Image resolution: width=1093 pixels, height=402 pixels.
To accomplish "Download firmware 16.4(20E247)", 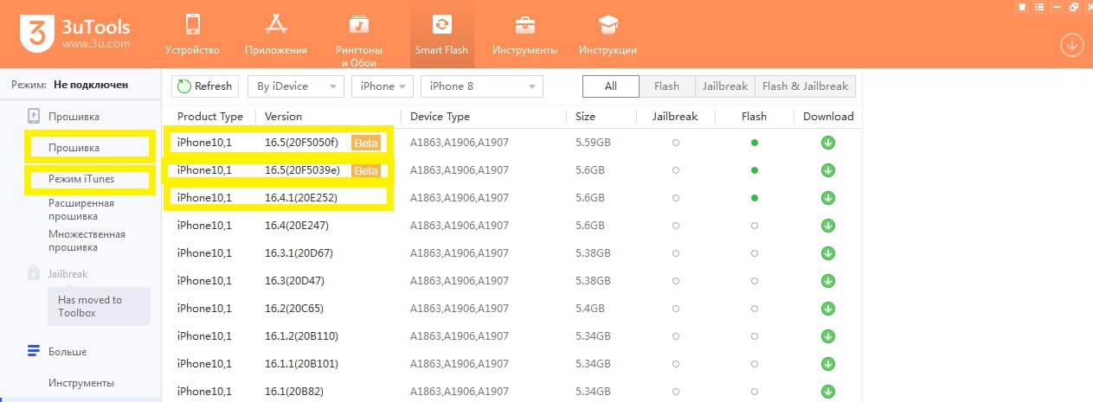I will [827, 226].
